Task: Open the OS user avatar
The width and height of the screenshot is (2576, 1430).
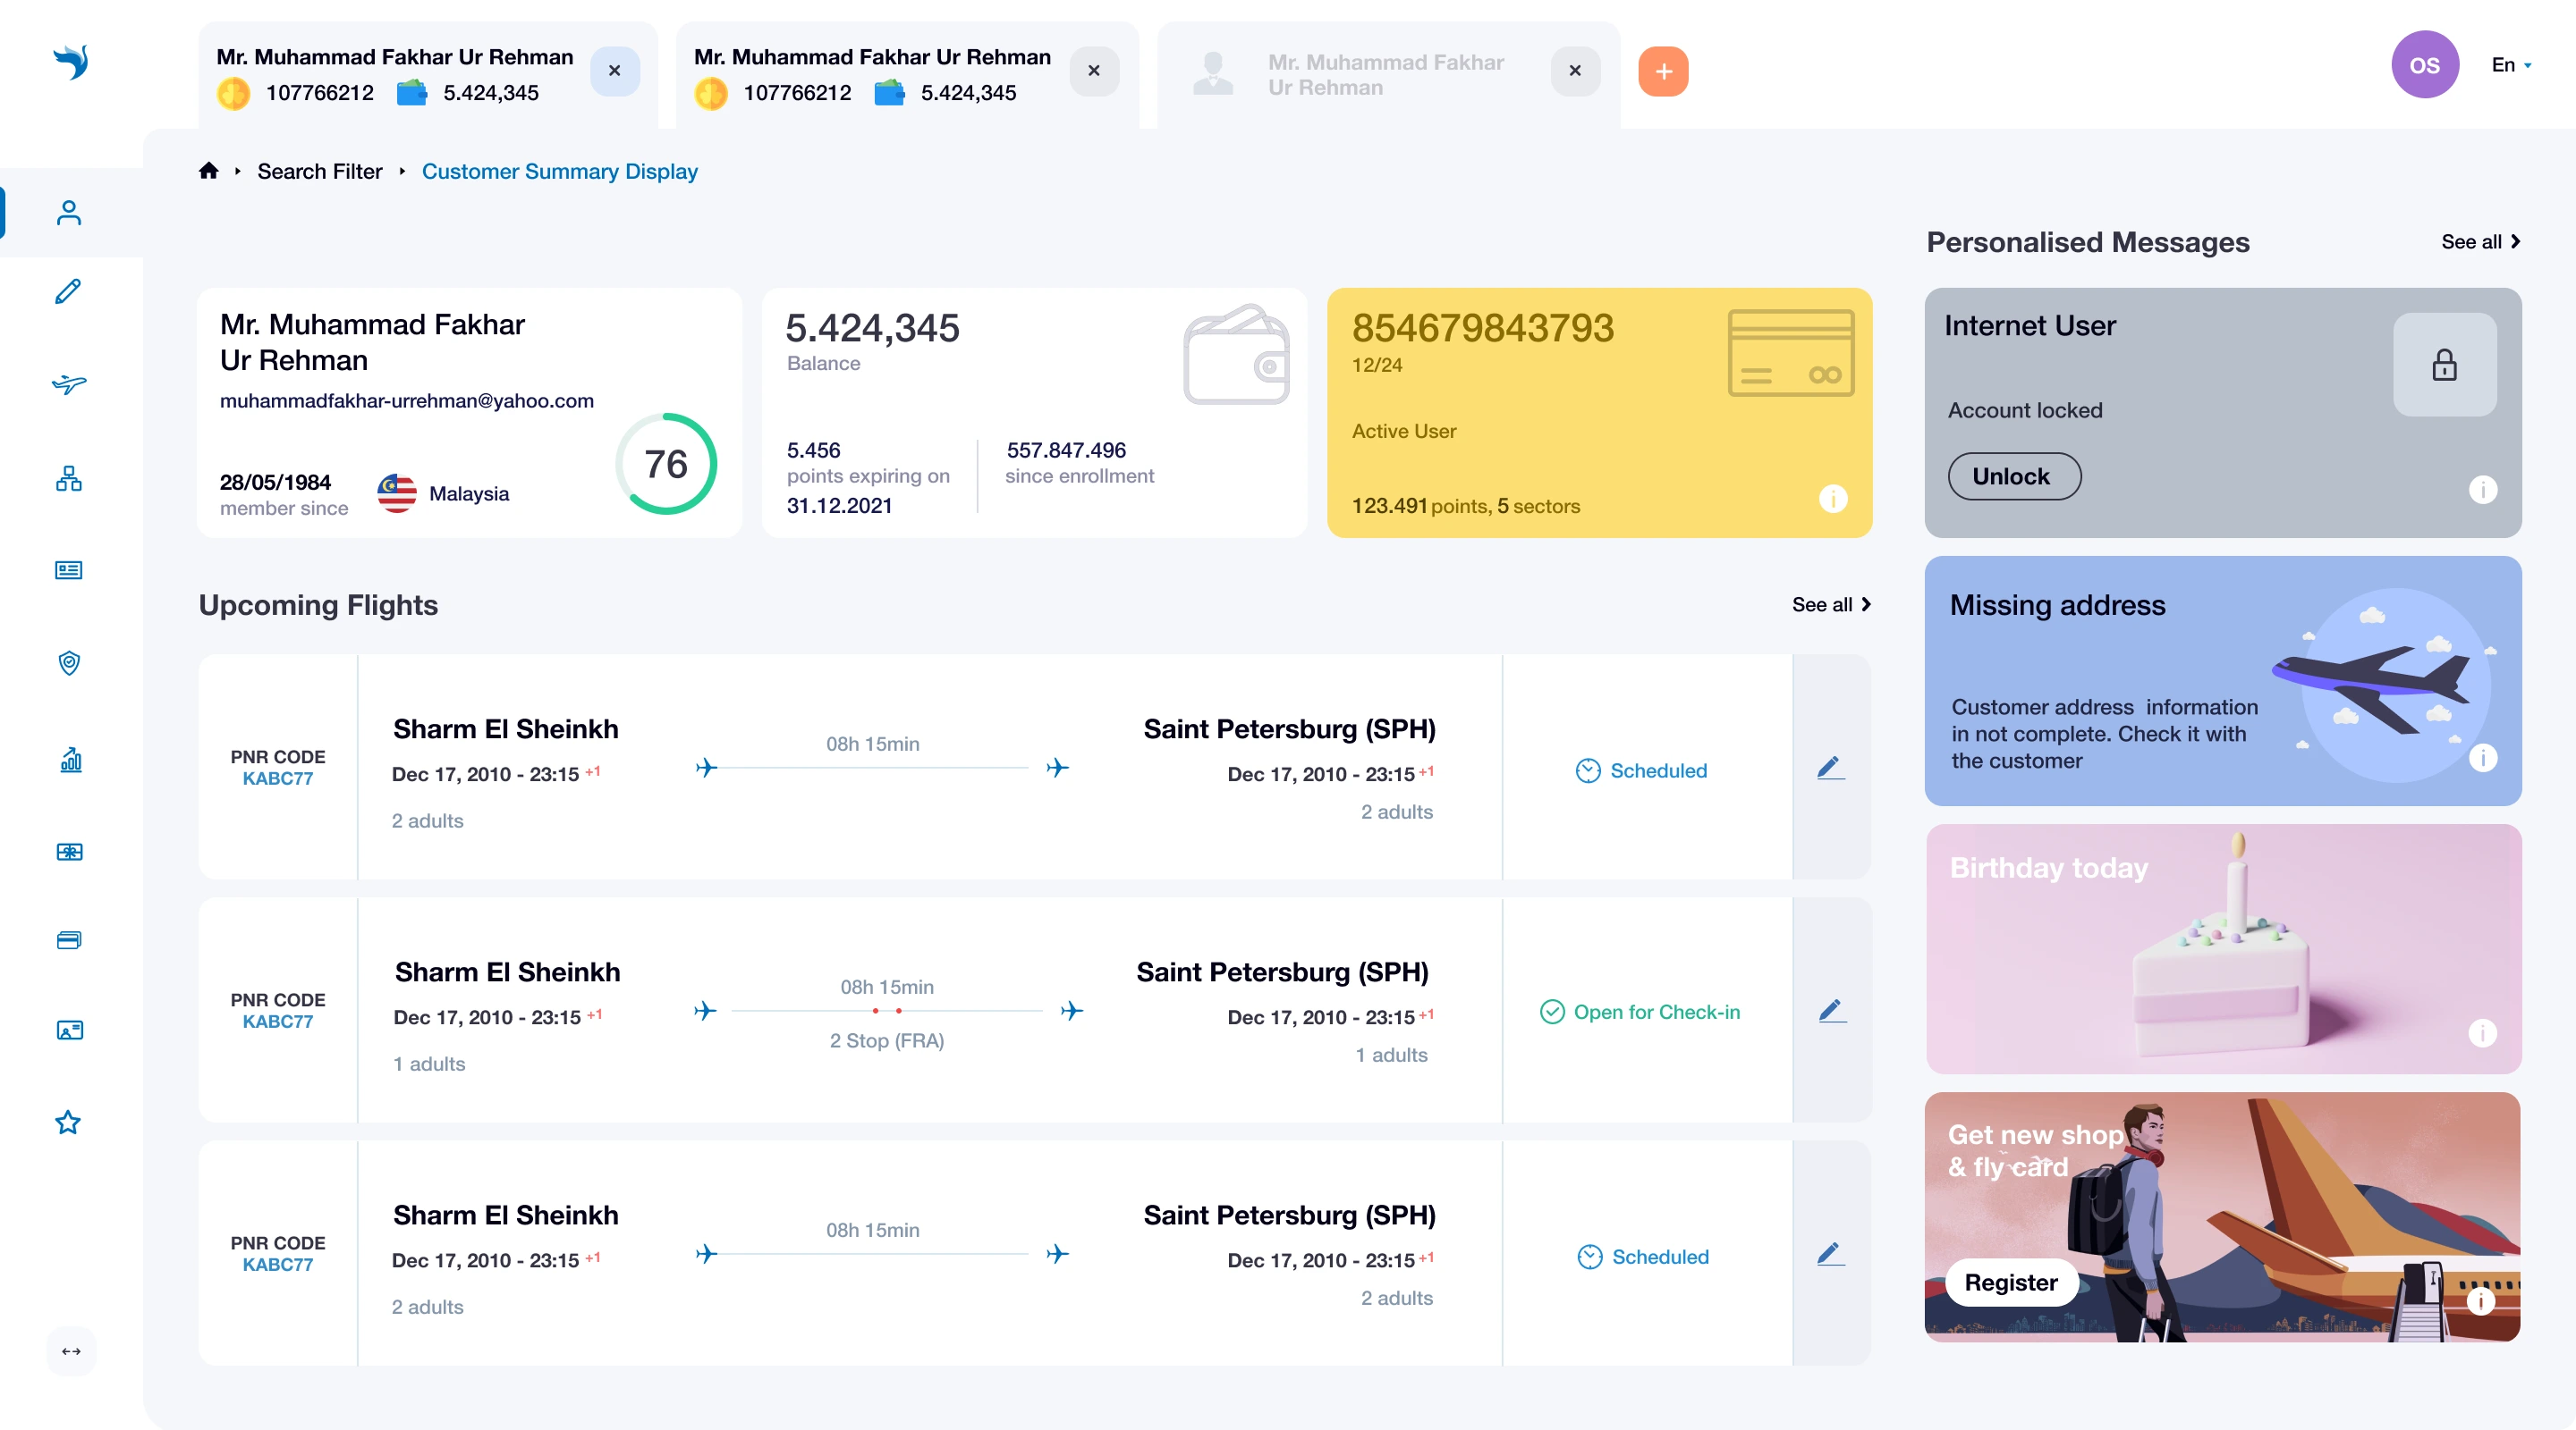Action: [2424, 65]
